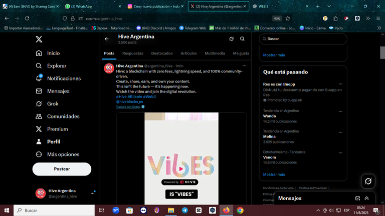Click new message icon in Mensajes drawer
Viewport: 385px width, 216px height.
(x=357, y=198)
